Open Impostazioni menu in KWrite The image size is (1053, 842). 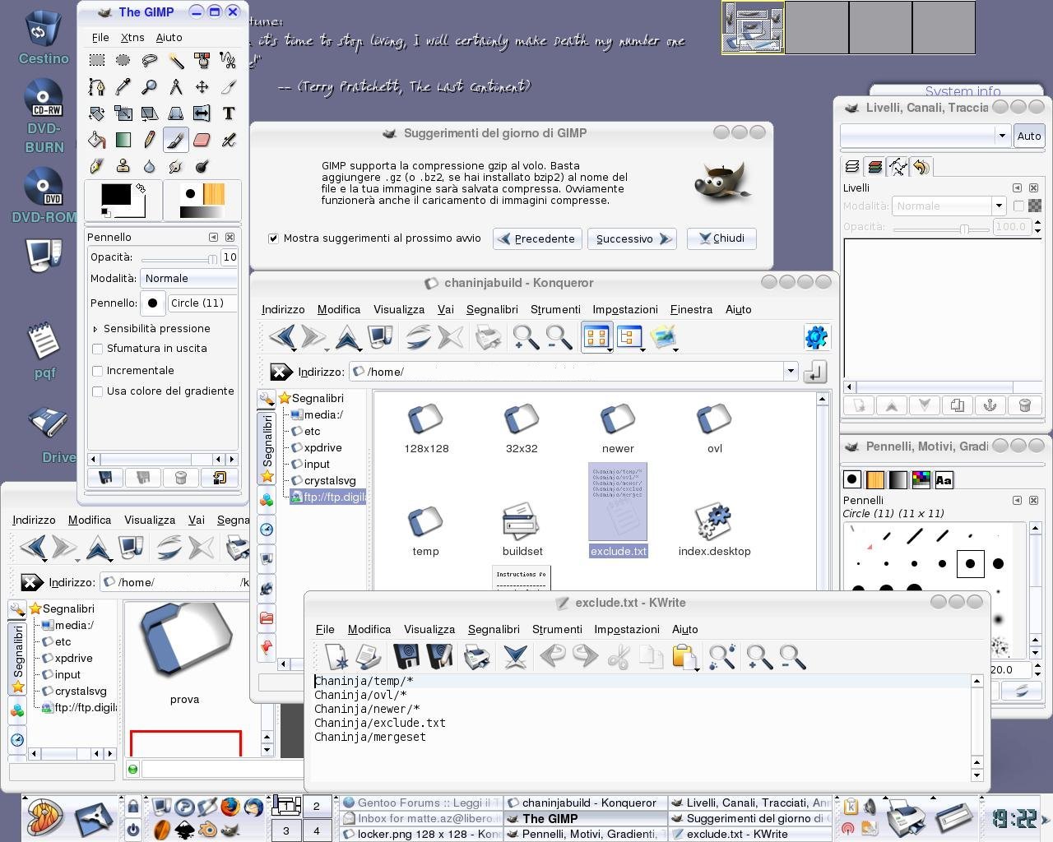(x=627, y=630)
